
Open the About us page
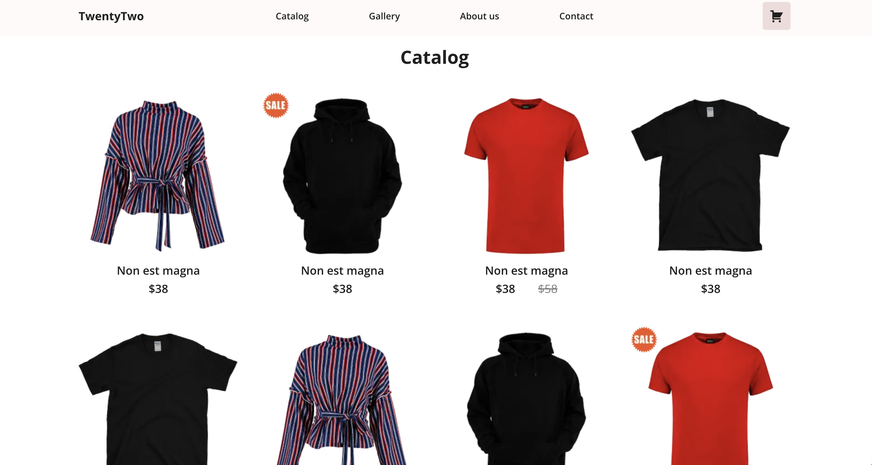pyautogui.click(x=479, y=16)
